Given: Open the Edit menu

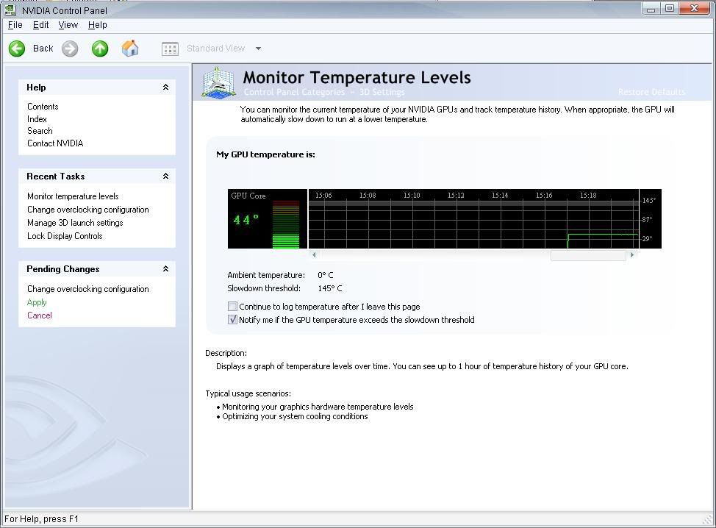Looking at the screenshot, I should 40,25.
